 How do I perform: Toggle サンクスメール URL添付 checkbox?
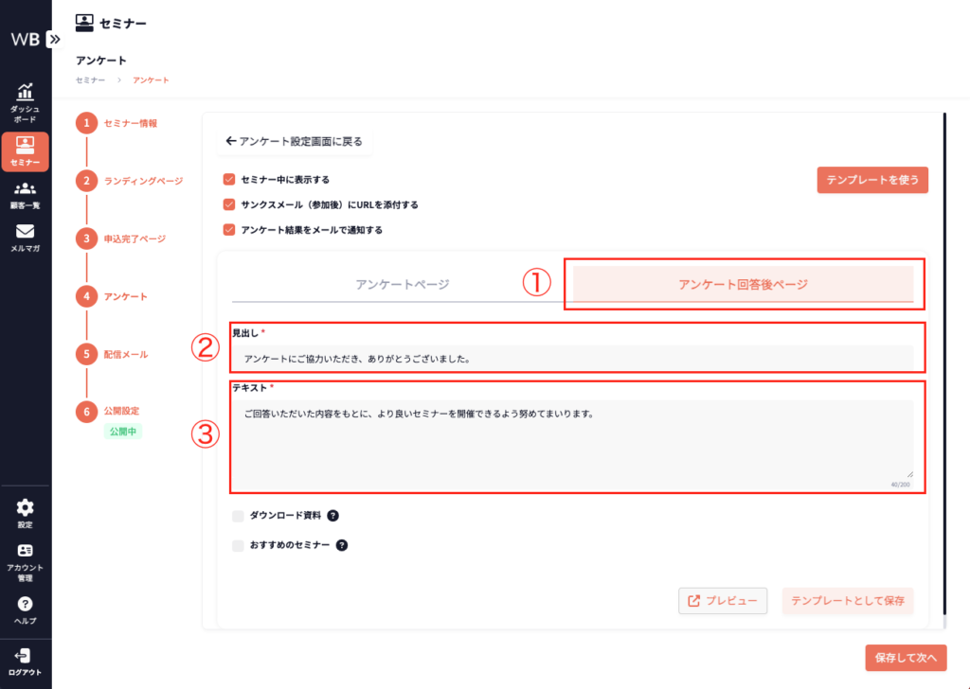pos(228,204)
